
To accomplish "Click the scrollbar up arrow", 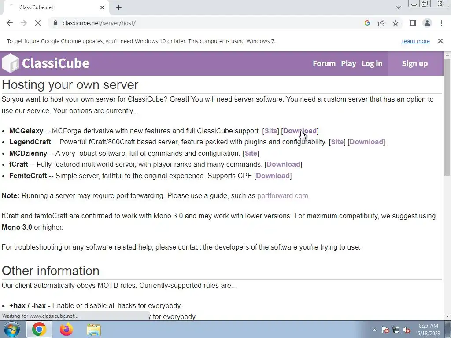I will click(x=447, y=55).
